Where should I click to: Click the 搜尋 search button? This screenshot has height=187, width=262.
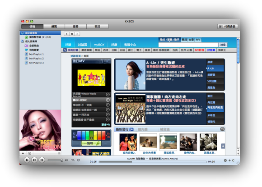coord(223,45)
